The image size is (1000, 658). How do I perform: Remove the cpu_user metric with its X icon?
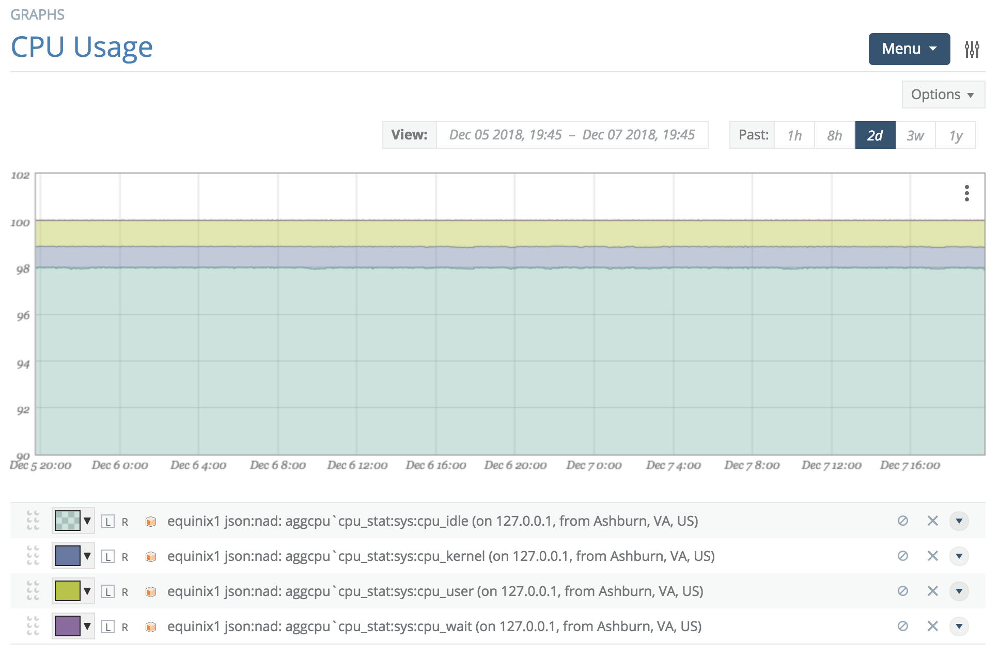click(933, 591)
